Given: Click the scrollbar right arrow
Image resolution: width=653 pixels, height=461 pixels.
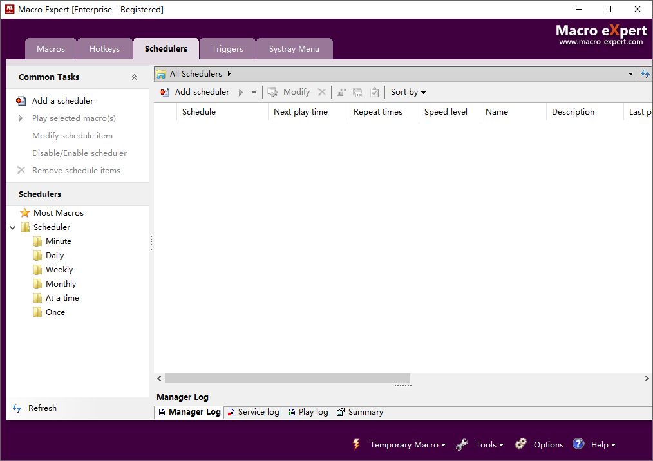Looking at the screenshot, I should tap(647, 378).
